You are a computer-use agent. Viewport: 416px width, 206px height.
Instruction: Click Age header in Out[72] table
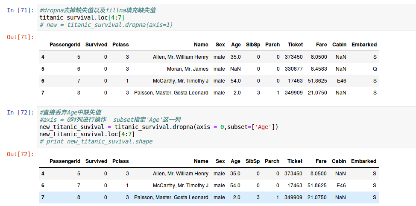click(x=235, y=161)
